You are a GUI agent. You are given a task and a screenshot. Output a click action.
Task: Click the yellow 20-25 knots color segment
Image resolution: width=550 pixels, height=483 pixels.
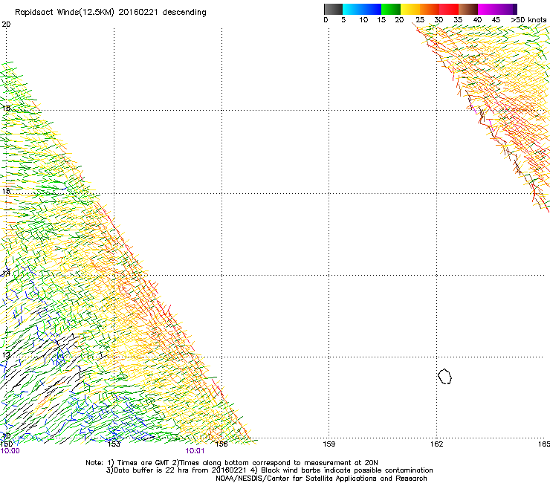(x=410, y=9)
